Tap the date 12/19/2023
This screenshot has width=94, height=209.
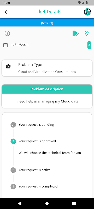coord(20,45)
